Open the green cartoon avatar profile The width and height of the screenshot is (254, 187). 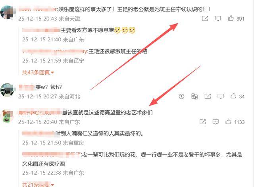coord(7,116)
